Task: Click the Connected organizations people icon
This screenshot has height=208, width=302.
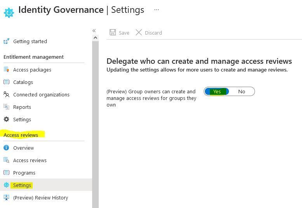Action: click(x=6, y=94)
